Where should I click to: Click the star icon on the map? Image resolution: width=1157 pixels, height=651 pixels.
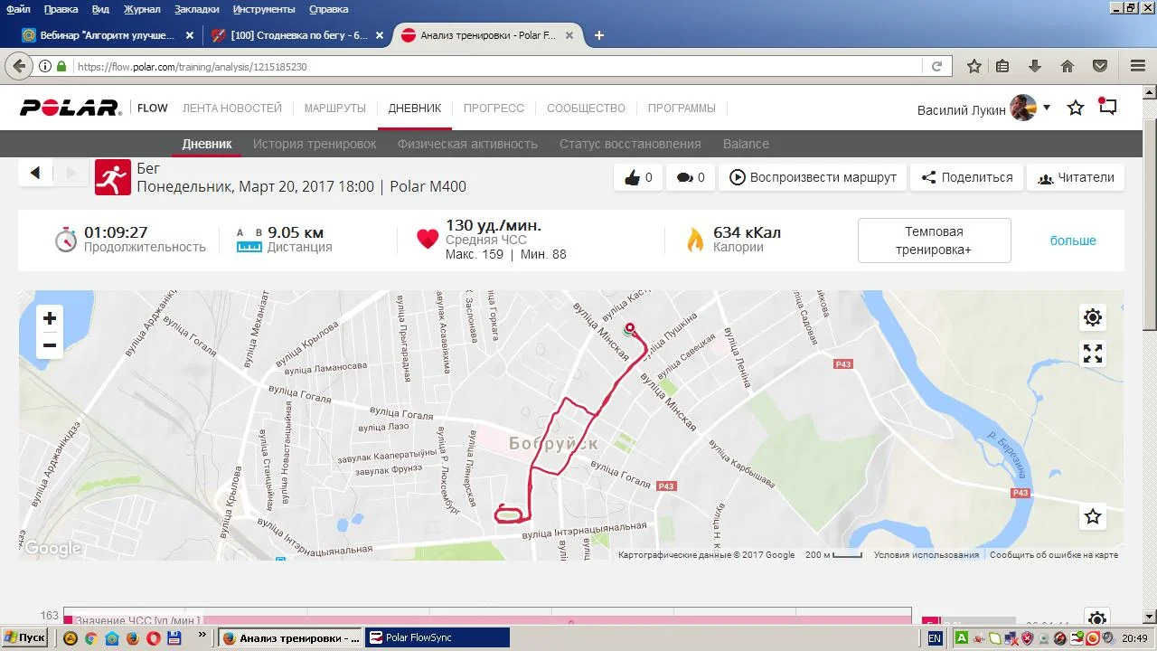point(1093,516)
